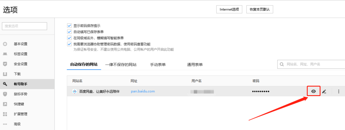The image size is (345, 130).
Task: Open Extension Management in sidebar
Action: pyautogui.click(x=20, y=114)
